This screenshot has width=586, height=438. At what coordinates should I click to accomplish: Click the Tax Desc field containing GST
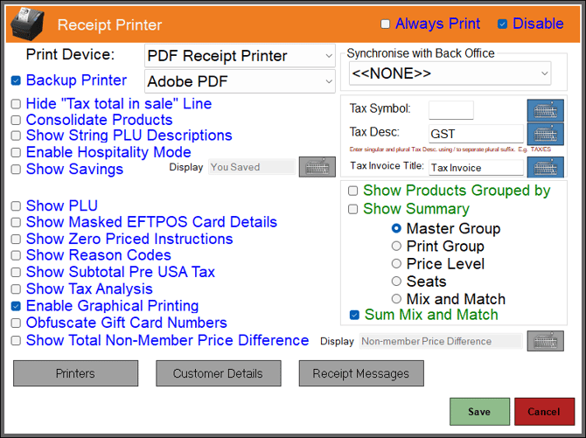[x=476, y=134]
